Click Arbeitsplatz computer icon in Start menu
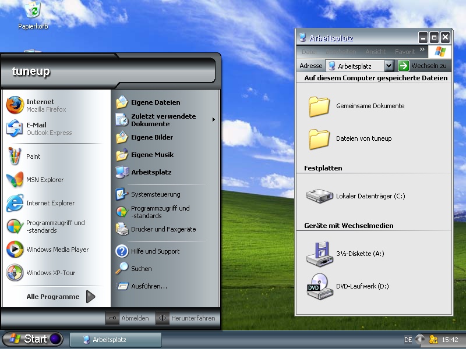The width and height of the screenshot is (466, 349). pyautogui.click(x=122, y=172)
